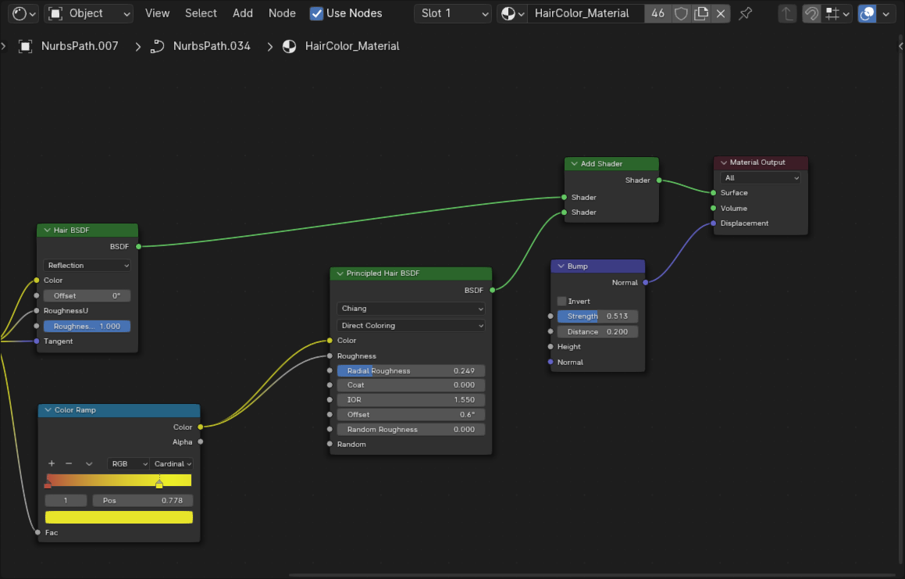Select the red color stop marker

(48, 484)
